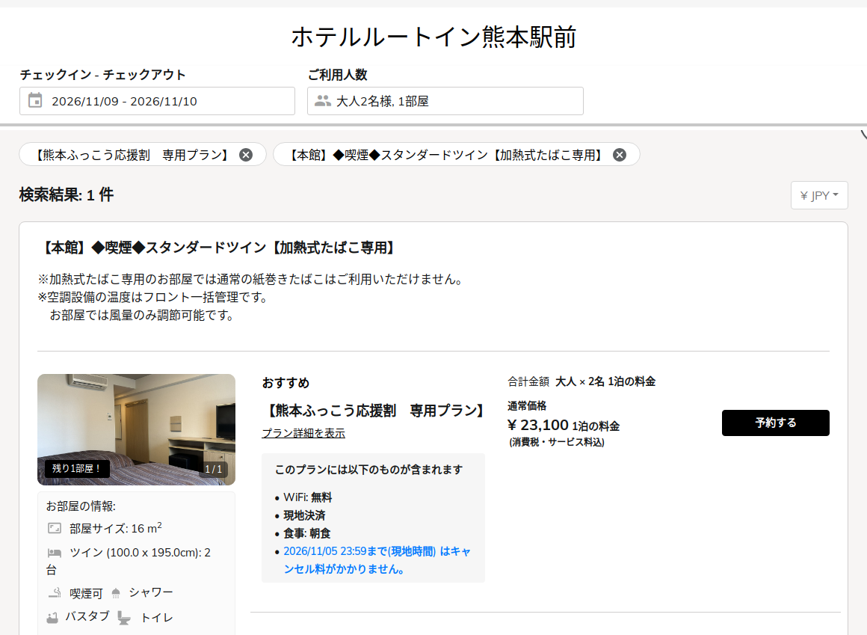Click the bathtub icon
867x635 pixels.
(x=52, y=617)
